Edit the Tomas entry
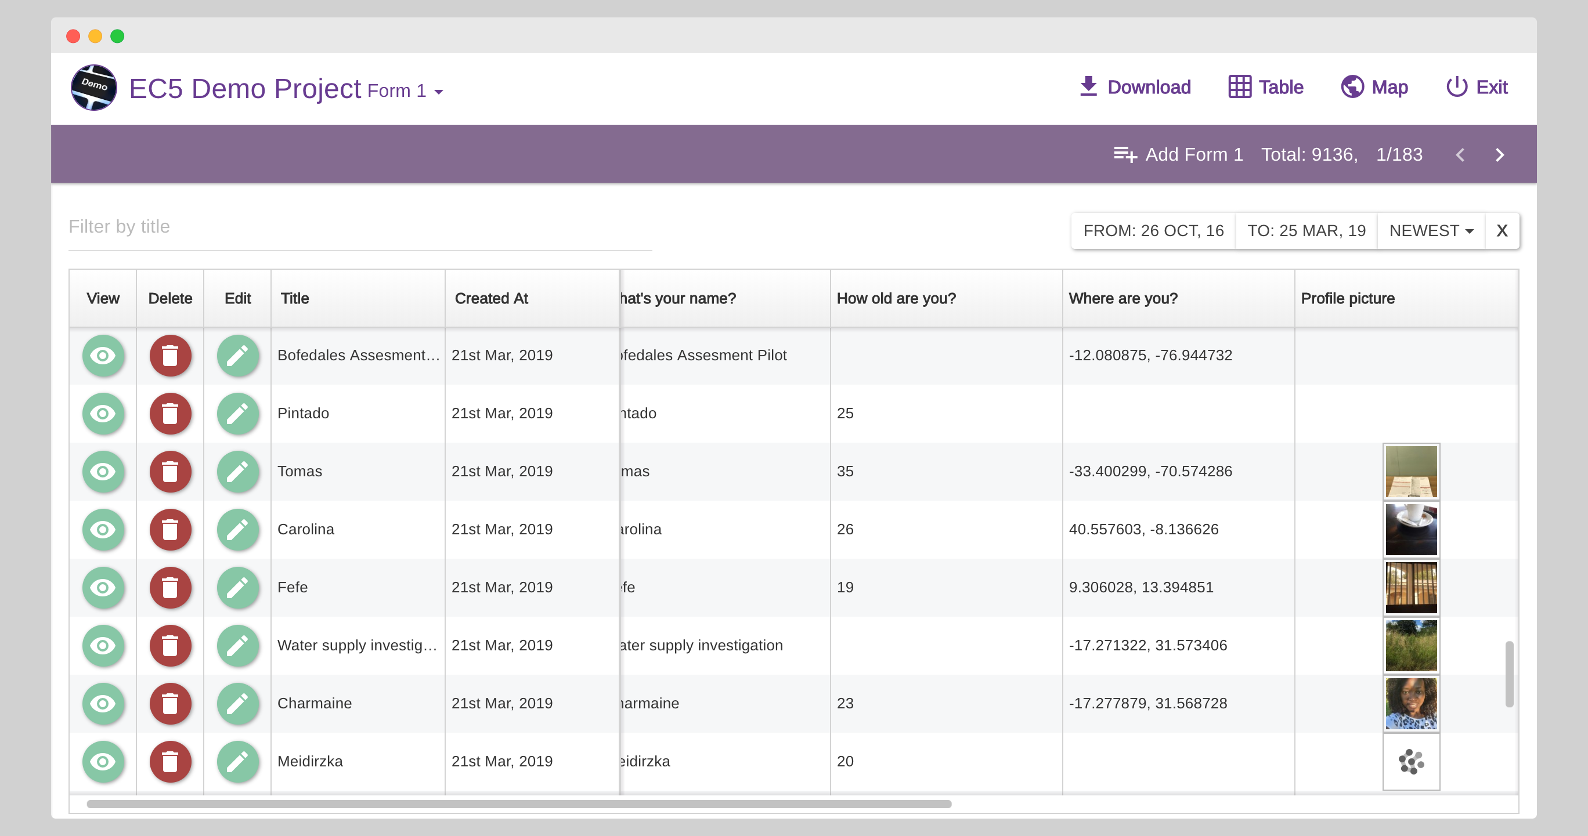The image size is (1588, 836). [237, 471]
